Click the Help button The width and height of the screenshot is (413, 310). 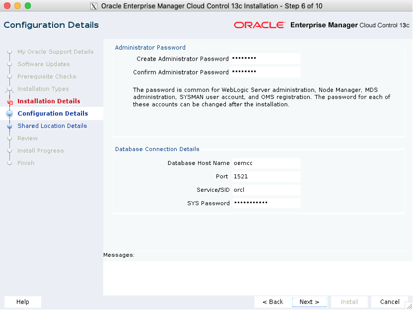[23, 302]
